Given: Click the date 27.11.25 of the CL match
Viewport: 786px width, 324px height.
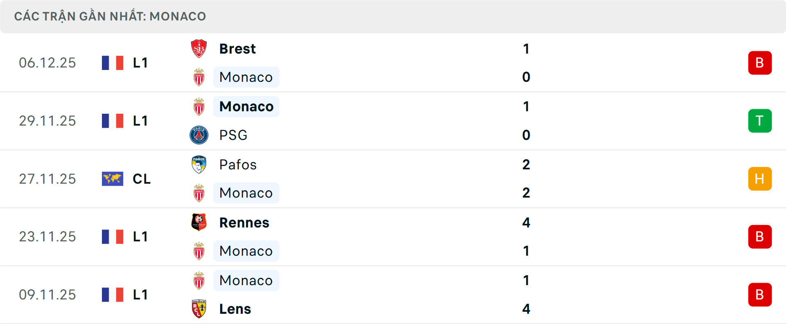Looking at the screenshot, I should tap(47, 179).
